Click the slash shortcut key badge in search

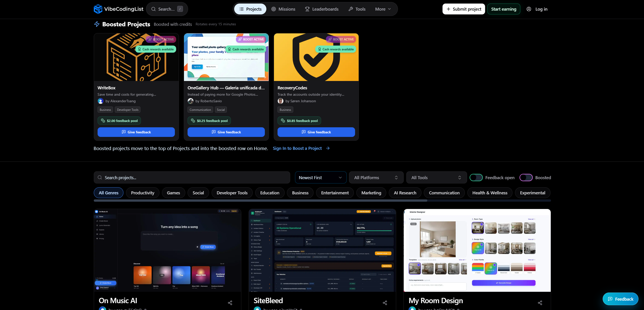[180, 9]
